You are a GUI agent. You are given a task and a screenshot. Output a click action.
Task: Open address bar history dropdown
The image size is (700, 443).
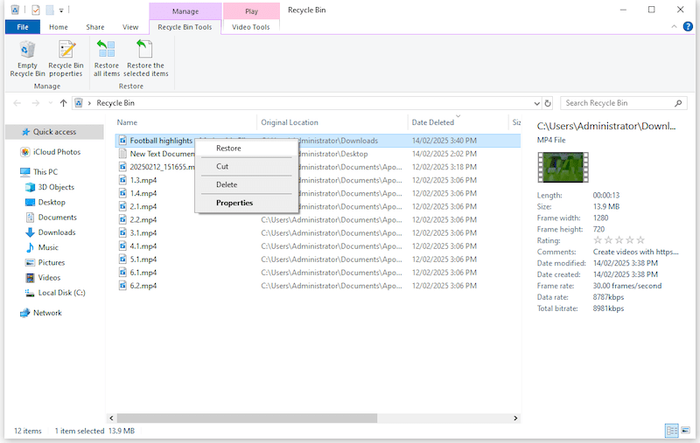point(536,103)
